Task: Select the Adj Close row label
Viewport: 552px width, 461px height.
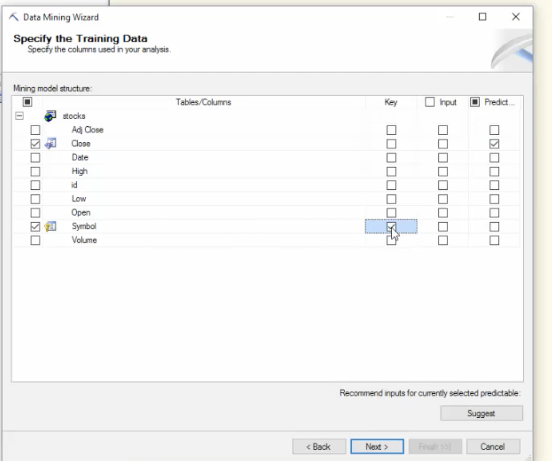Action: 87,130
